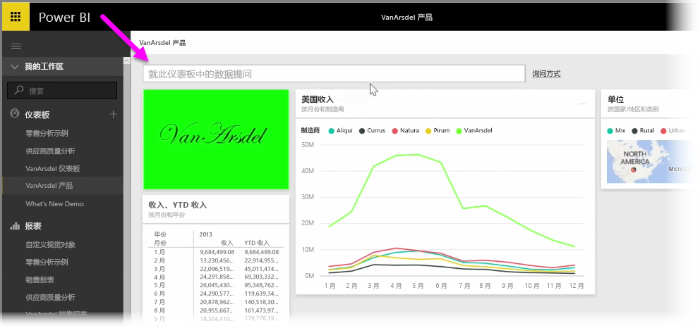Screen dimensions: 700x328
Task: Open the 零售分析示例 dashboard
Action: [47, 134]
